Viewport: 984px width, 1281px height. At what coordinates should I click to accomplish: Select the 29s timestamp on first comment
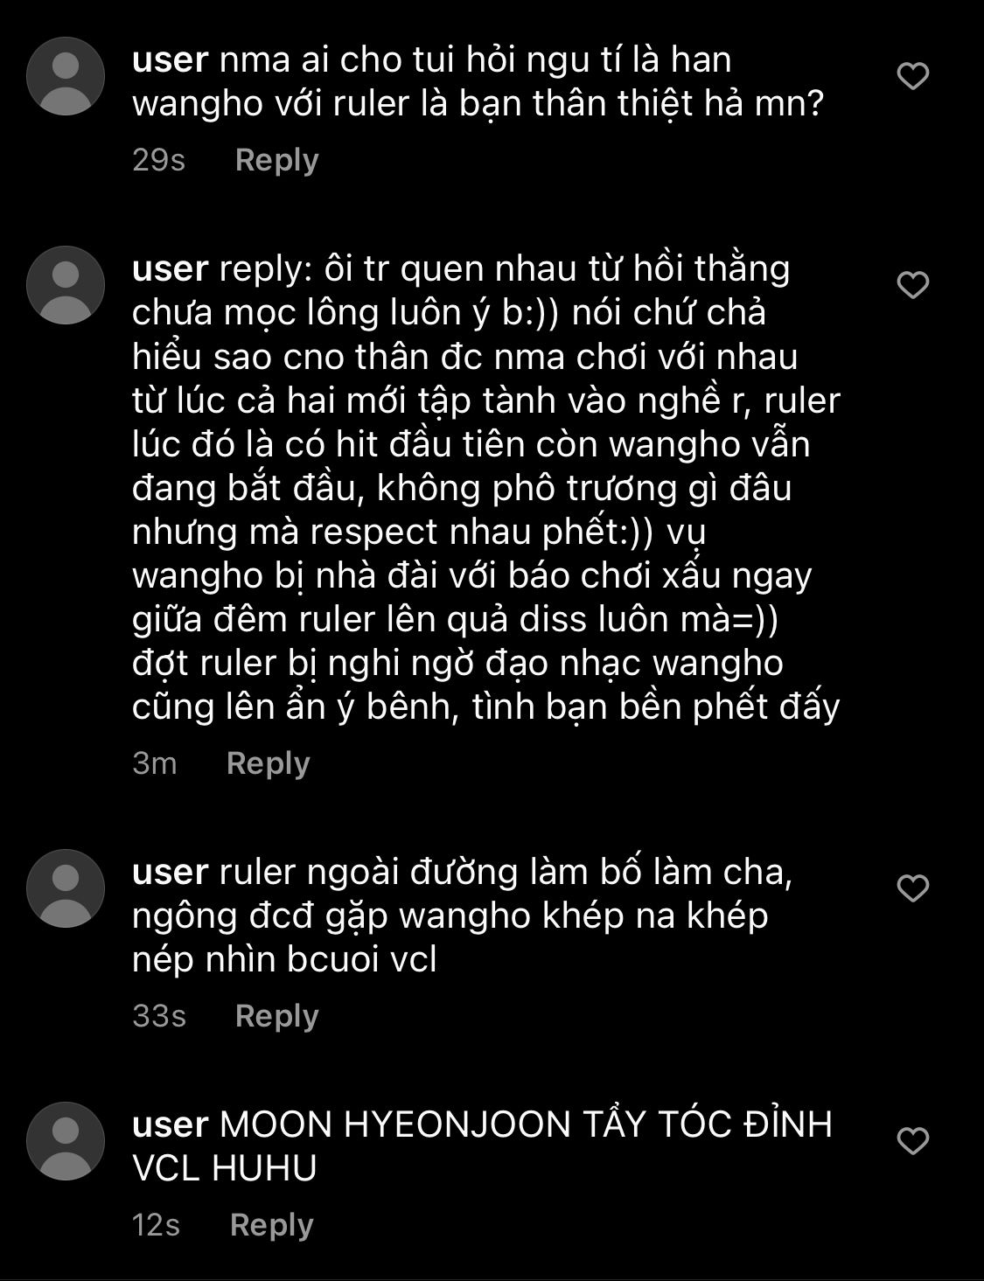[158, 160]
